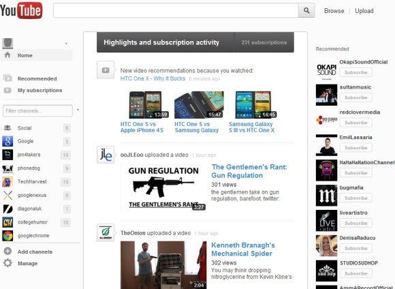395x289 pixels.
Task: Subscribe to bugmafia channel
Action: pyautogui.click(x=356, y=198)
